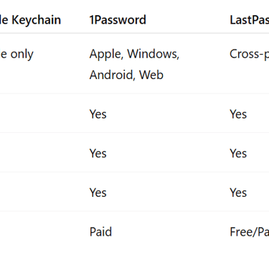Click the Free/Paid cell under LastPass
Viewport: 269px width, 263px height.
pos(250,232)
